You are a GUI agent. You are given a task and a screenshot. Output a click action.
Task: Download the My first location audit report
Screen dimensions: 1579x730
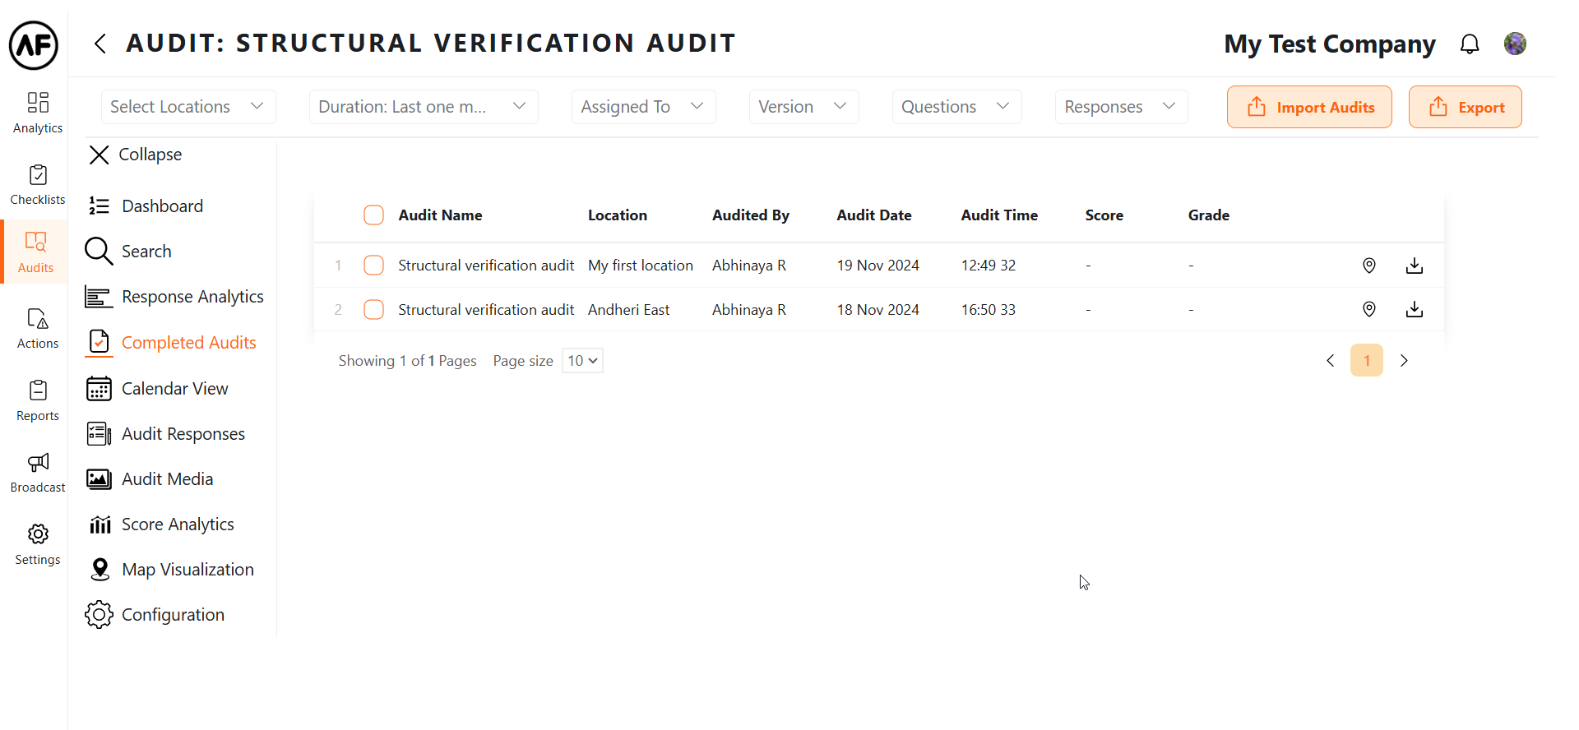click(1414, 266)
